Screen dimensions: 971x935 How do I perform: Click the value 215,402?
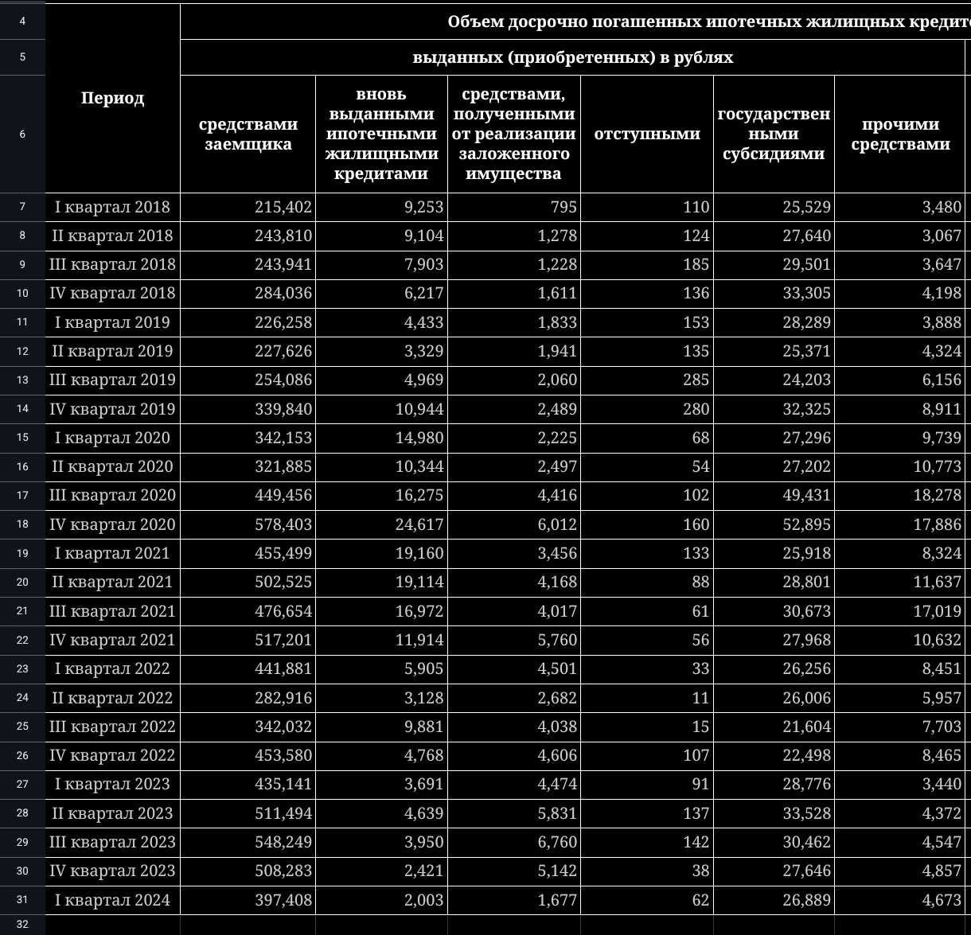point(248,207)
